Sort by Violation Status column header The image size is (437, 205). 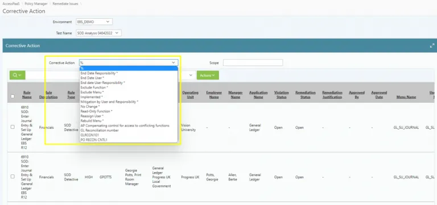(281, 95)
